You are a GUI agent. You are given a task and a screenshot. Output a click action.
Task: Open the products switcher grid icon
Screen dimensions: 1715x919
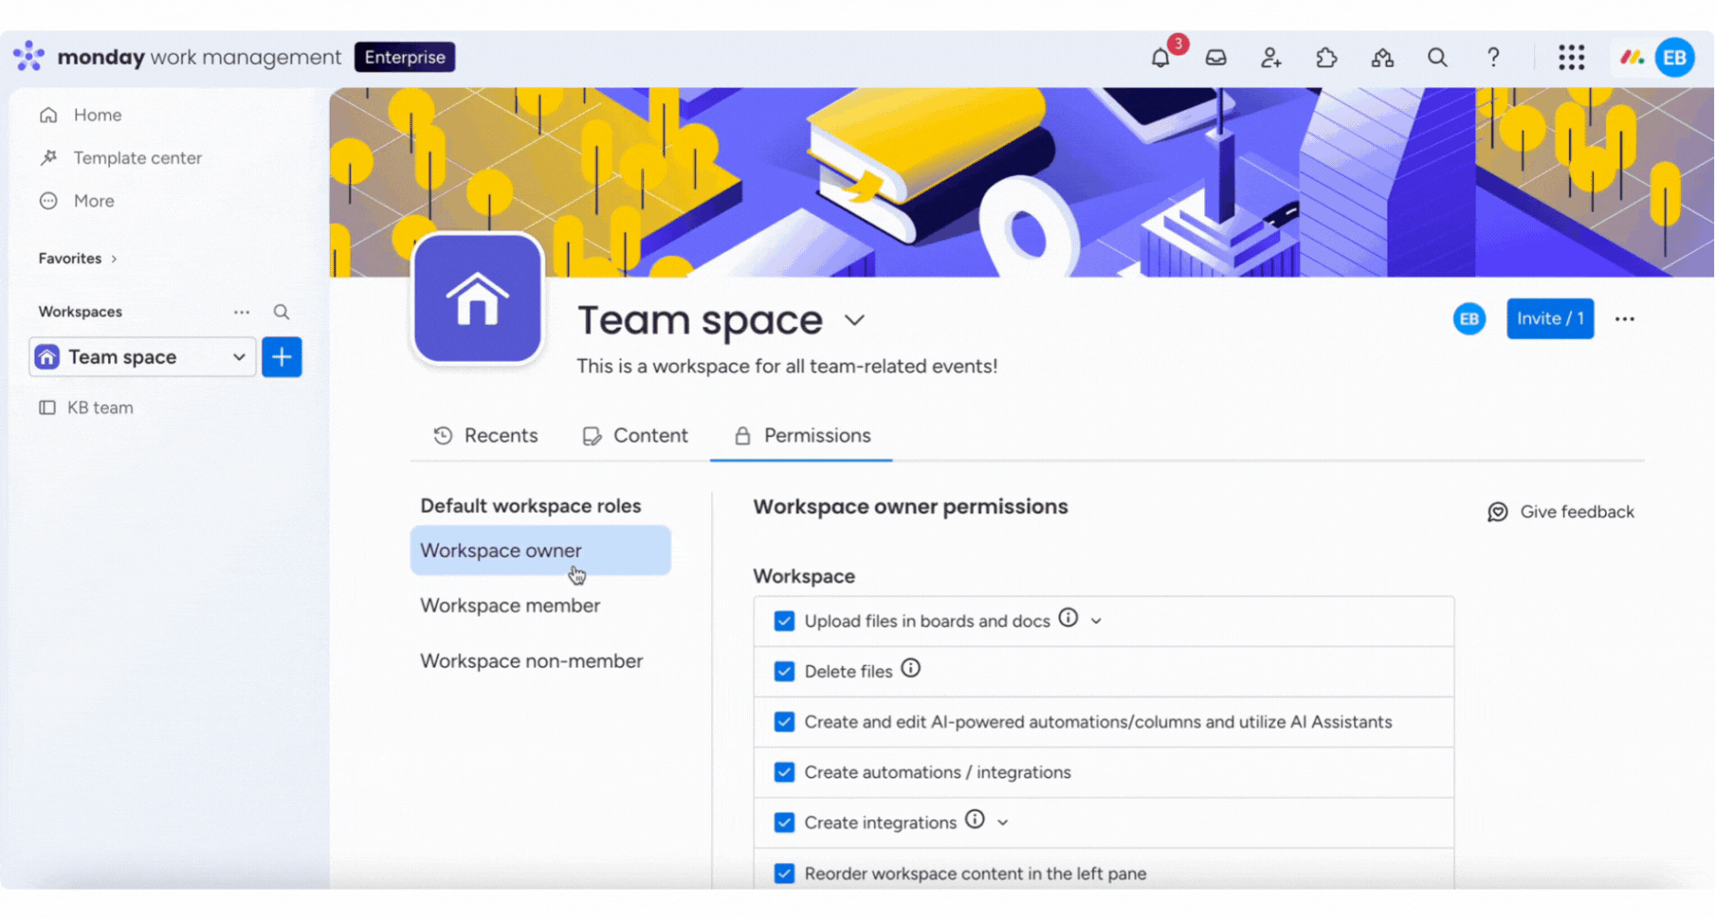point(1571,58)
